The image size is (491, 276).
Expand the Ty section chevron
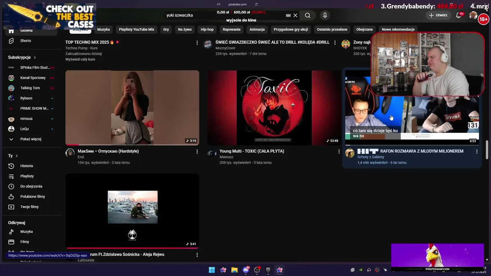coord(16,156)
